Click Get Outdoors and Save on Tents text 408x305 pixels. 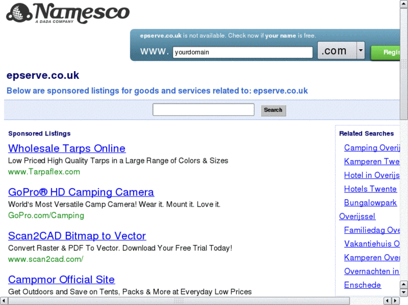(x=130, y=292)
